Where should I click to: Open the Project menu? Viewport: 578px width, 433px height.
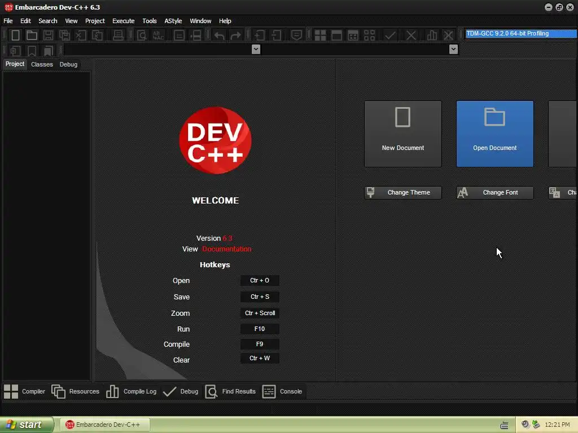coord(95,21)
